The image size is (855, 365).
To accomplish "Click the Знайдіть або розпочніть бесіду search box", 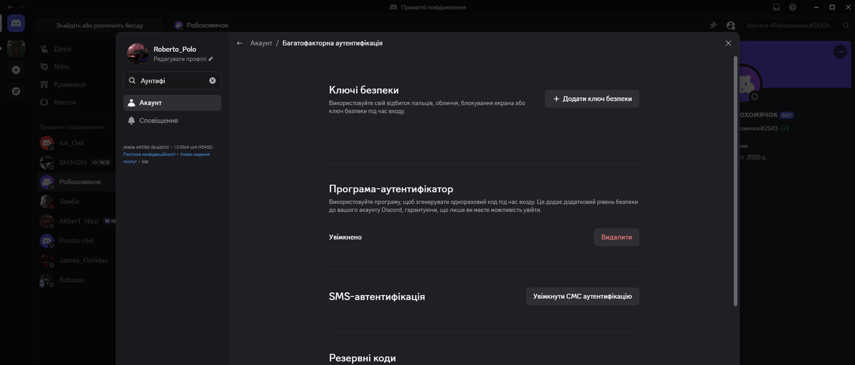I will coord(100,25).
